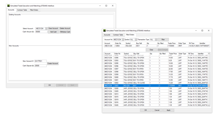Expand the Account No dropdown in Filled Orders
Screen dimensions: 218x118
123,40
